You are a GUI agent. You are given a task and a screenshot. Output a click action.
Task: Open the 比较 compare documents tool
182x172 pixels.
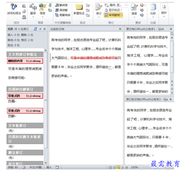[153, 9]
